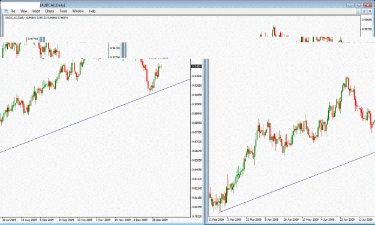
Task: Click the black current price label 0.94874
Action: pos(197,66)
